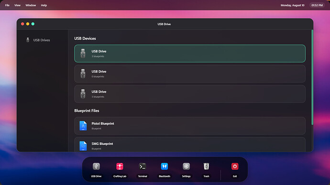Close the USB Drive window

click(22, 24)
